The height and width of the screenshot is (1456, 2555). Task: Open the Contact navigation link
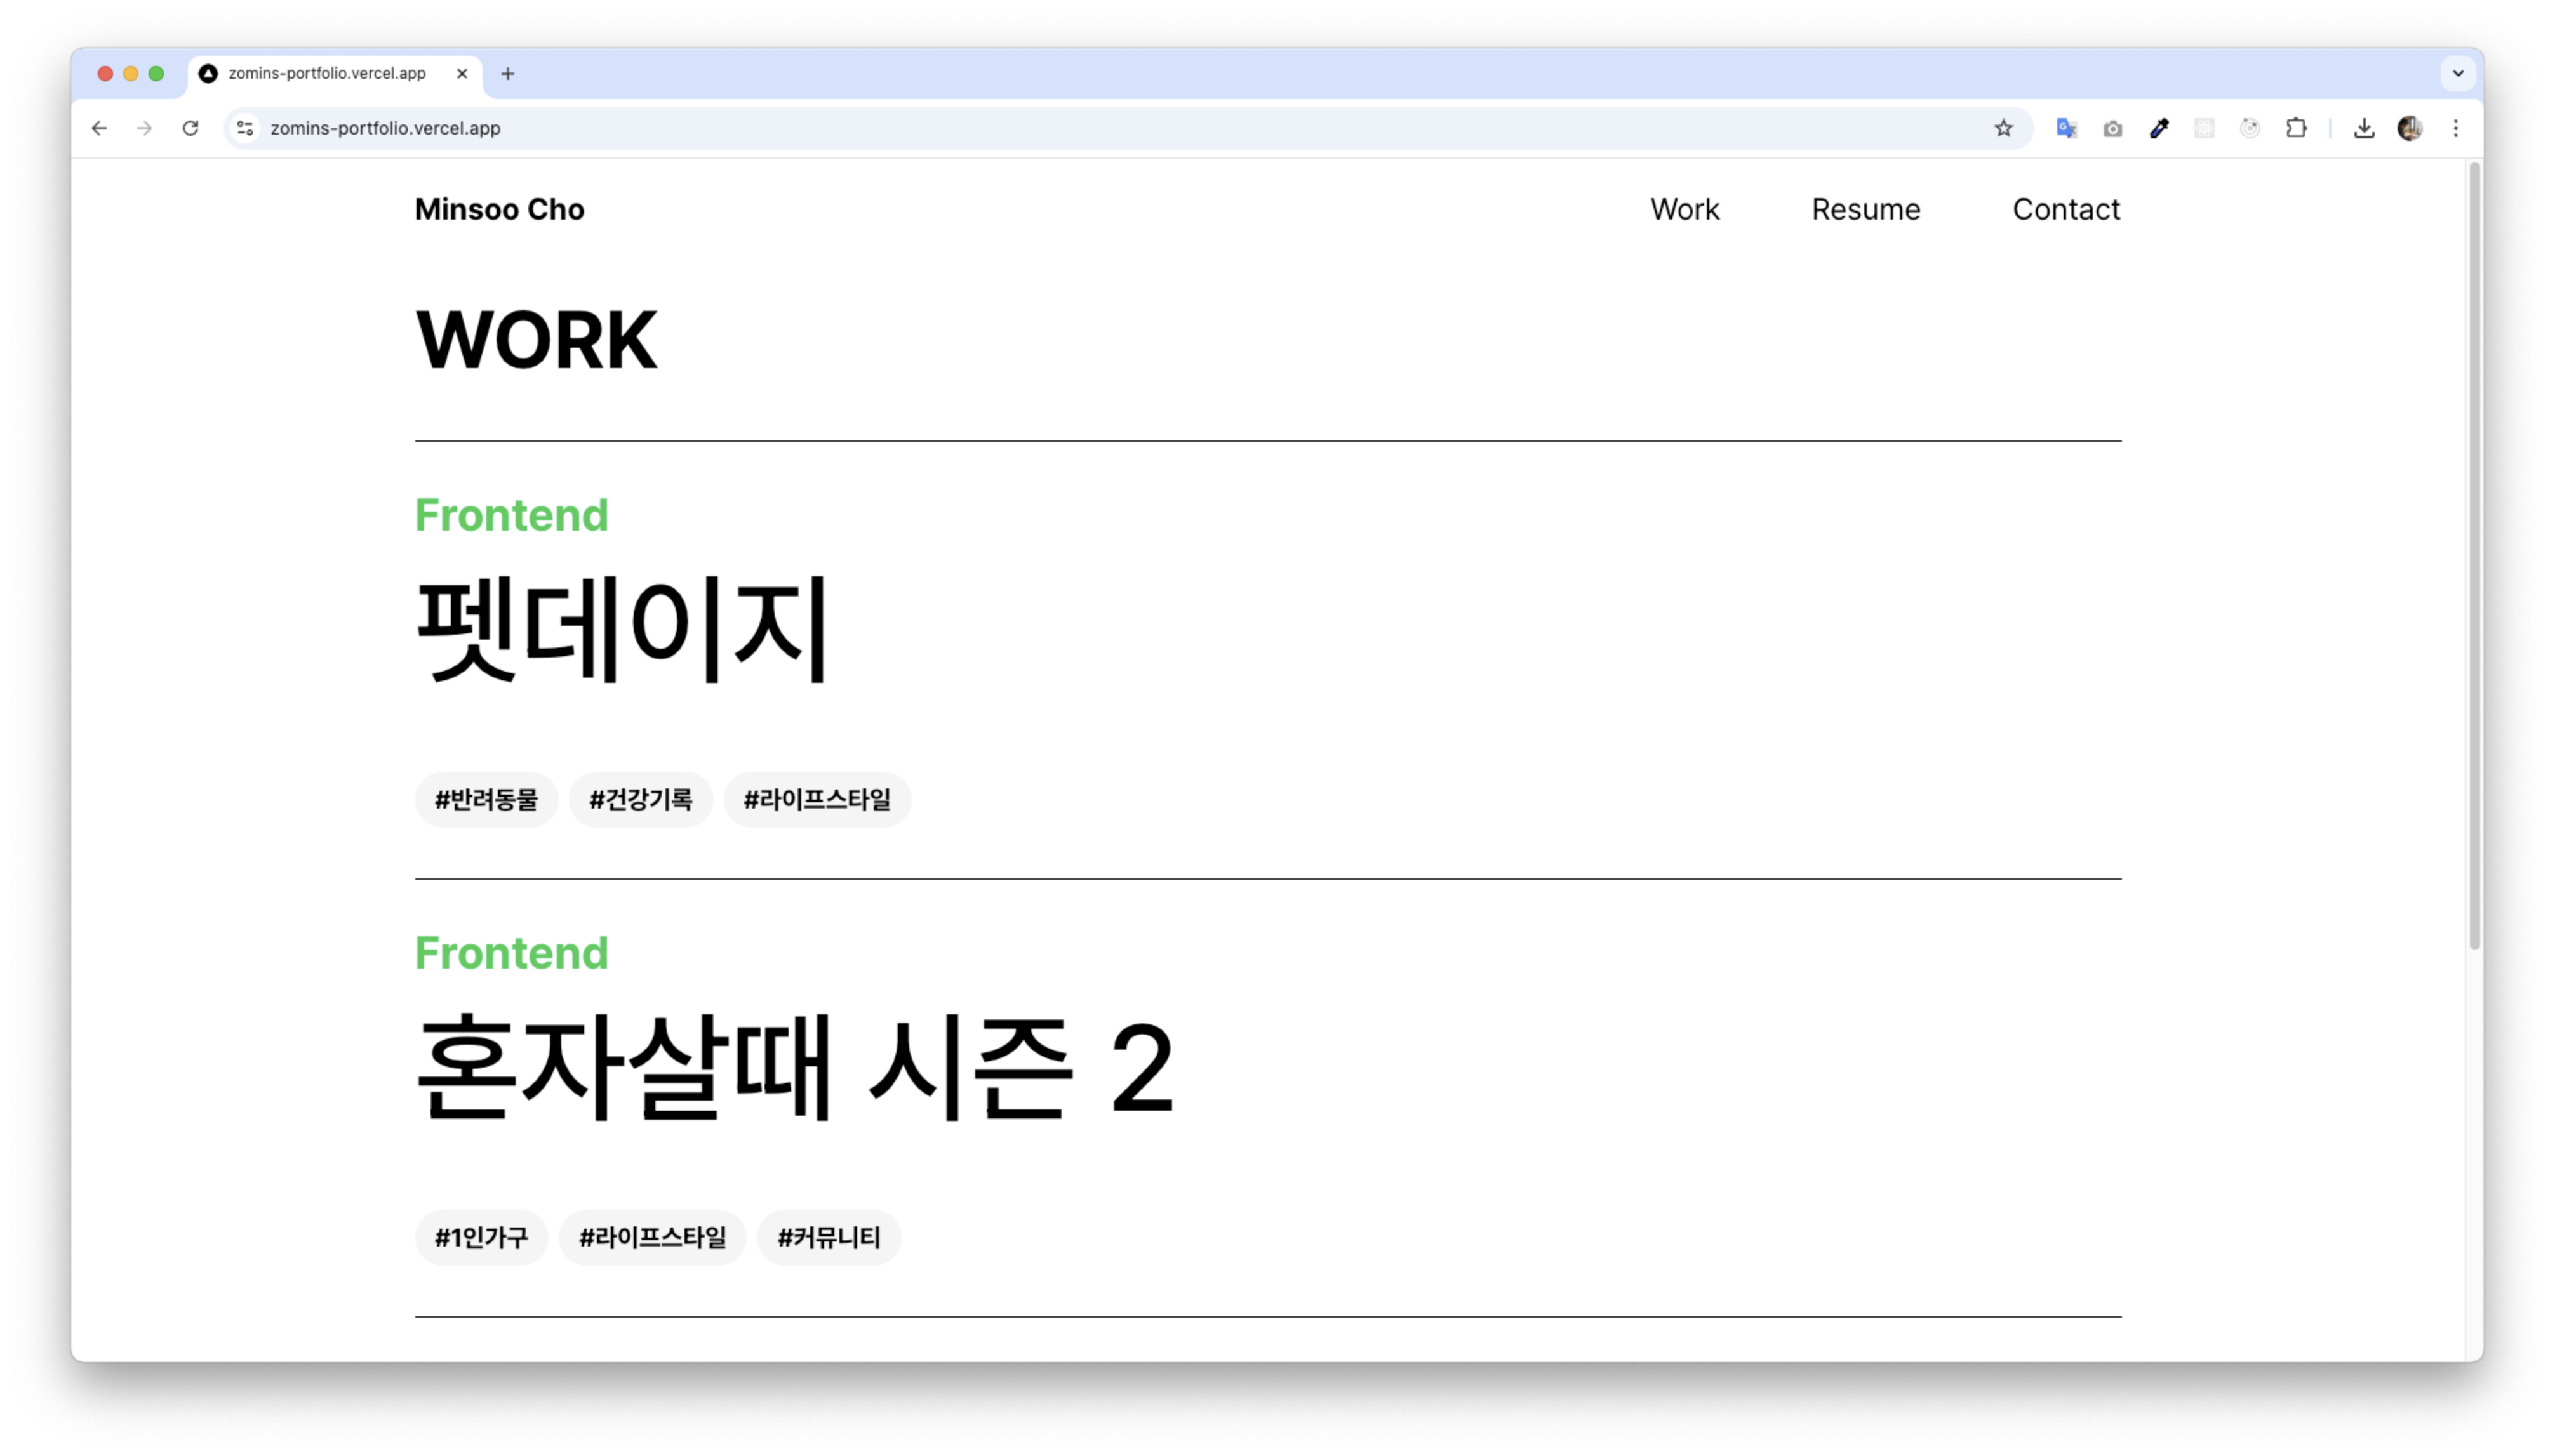(2066, 209)
